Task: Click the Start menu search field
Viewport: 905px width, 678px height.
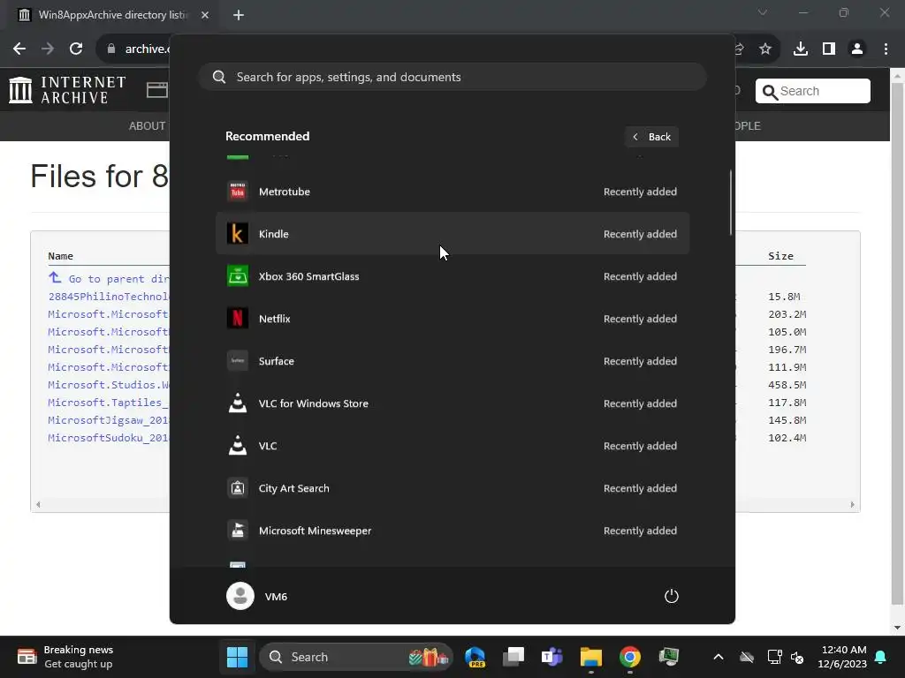Action: [x=452, y=77]
